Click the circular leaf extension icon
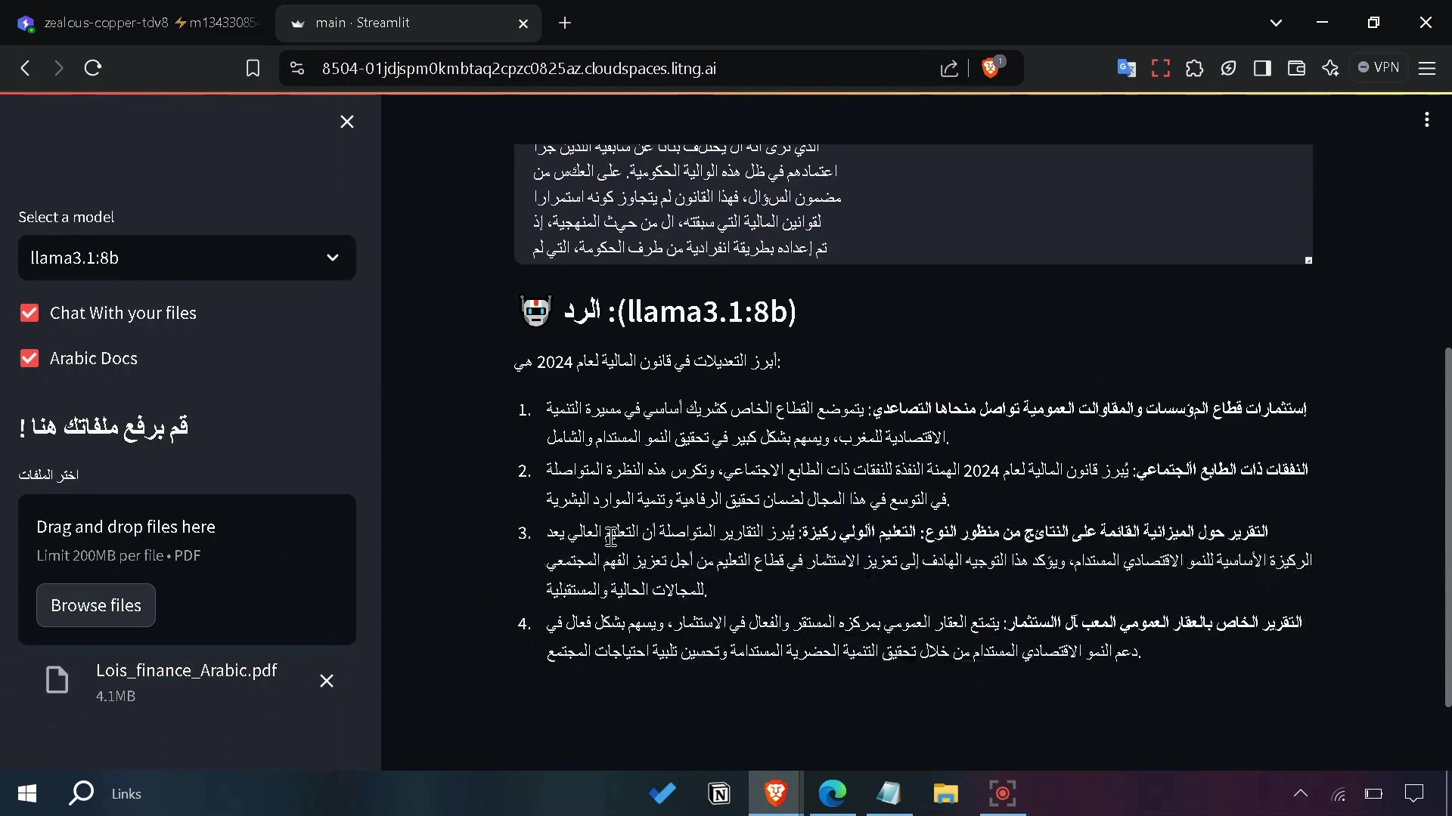 click(x=1228, y=68)
